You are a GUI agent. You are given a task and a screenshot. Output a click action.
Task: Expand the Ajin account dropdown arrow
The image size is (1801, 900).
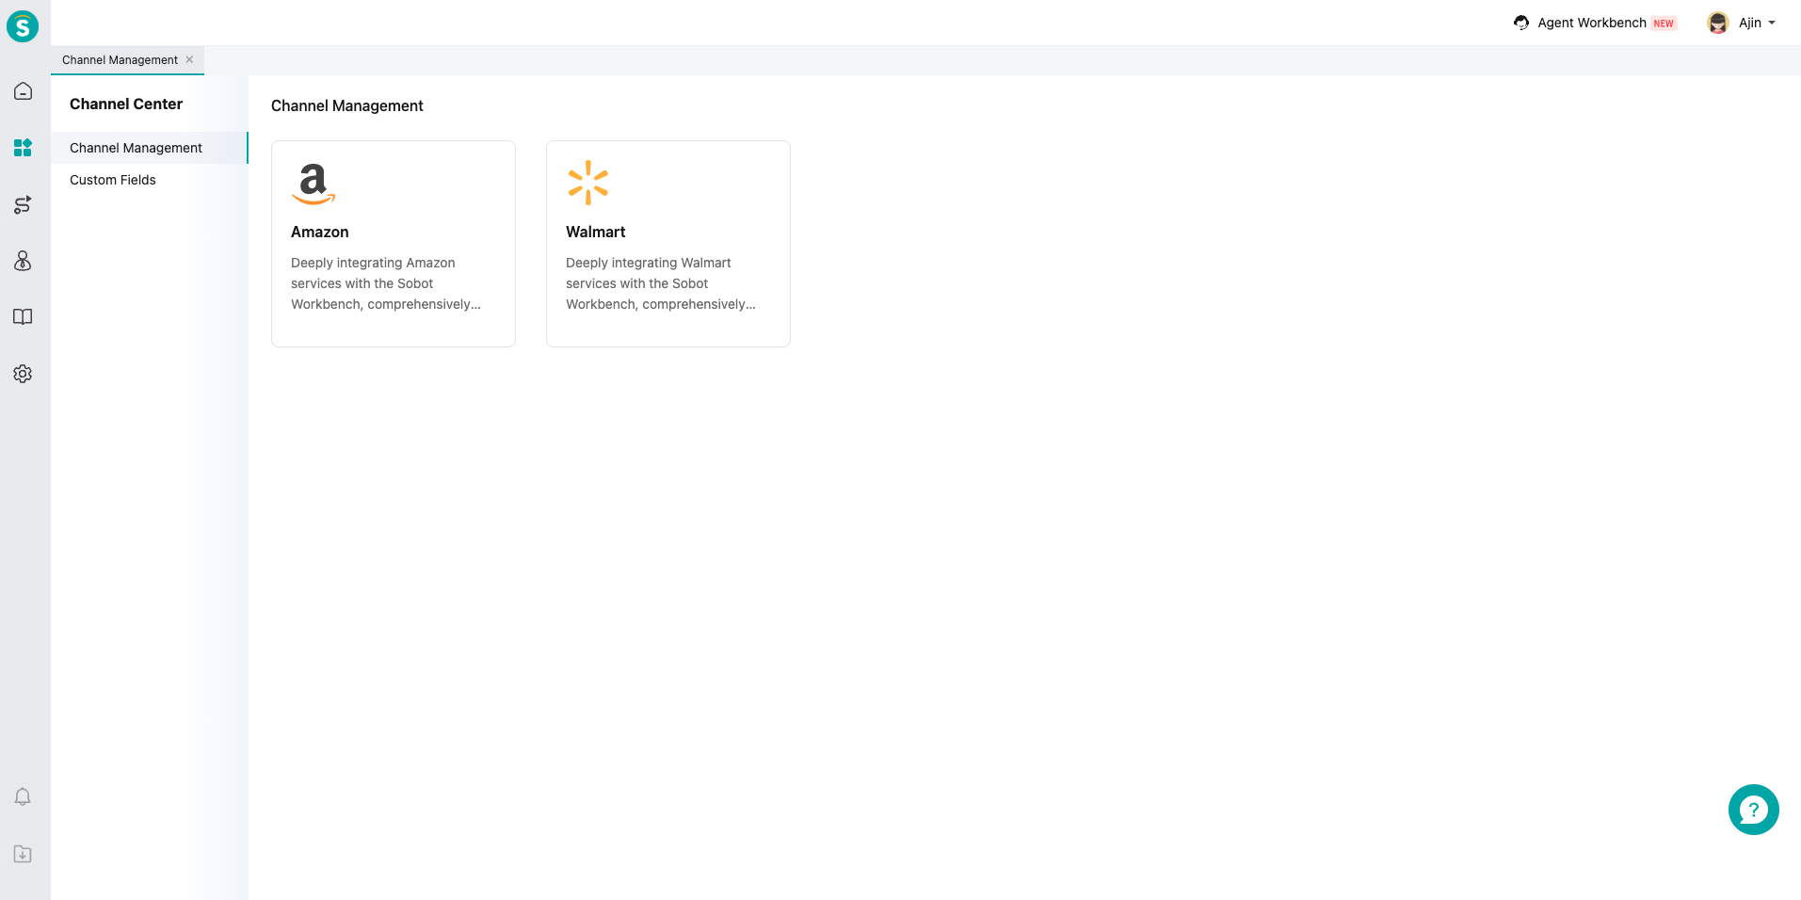tap(1772, 23)
